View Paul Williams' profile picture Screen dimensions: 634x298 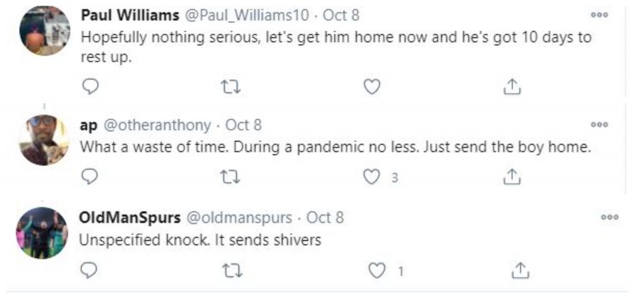click(45, 31)
